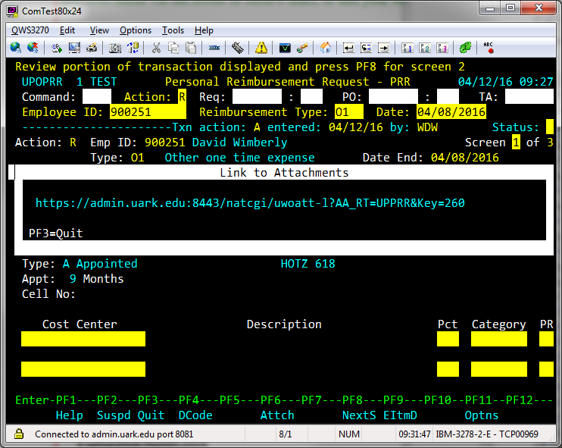562x448 pixels.
Task: Click the padlock icon in status bar
Action: (19, 434)
